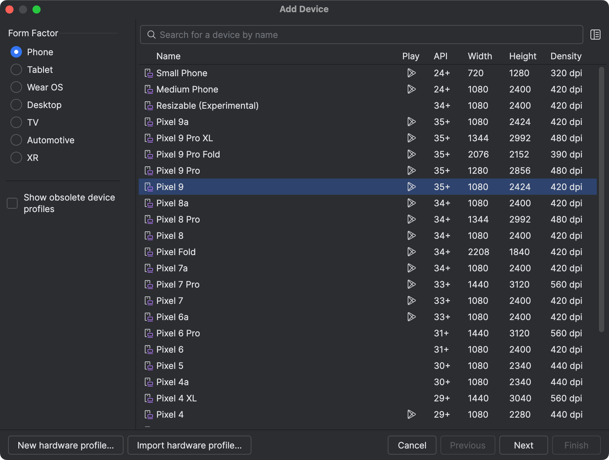Image resolution: width=609 pixels, height=460 pixels.
Task: Select the Tablet form factor
Action: point(16,69)
